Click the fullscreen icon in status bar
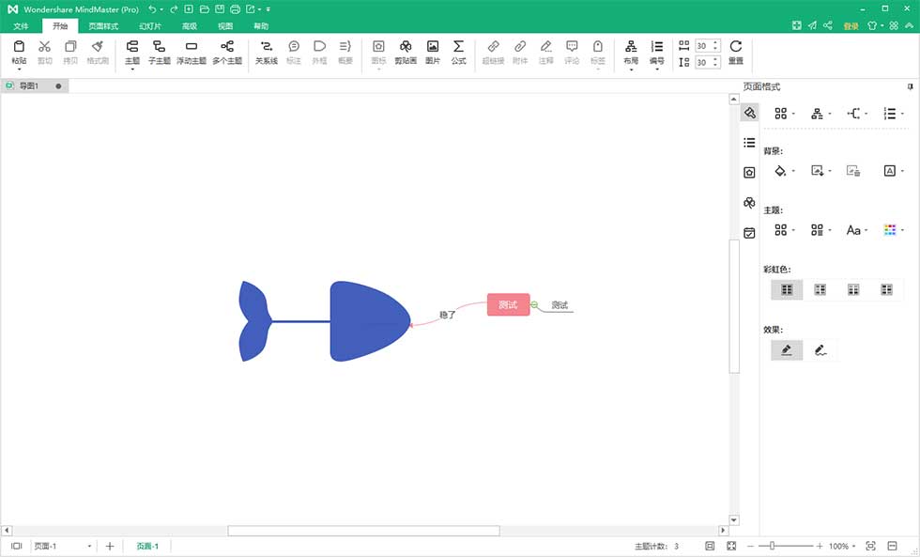Viewport: 920px width, 557px height. [731, 546]
